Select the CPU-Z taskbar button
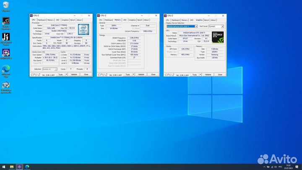Screen dimensions: 302x170 tap(19, 167)
